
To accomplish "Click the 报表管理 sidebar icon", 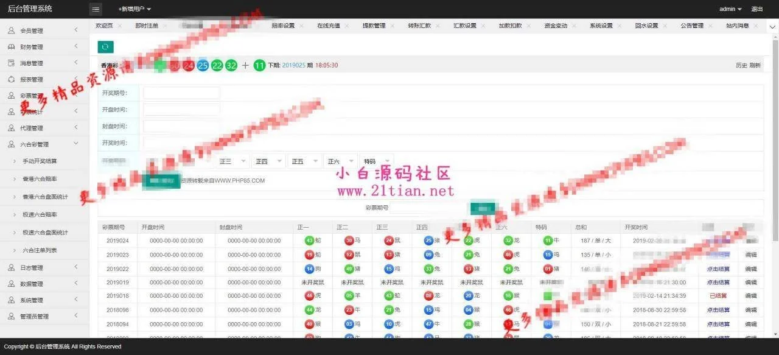I will click(11, 79).
